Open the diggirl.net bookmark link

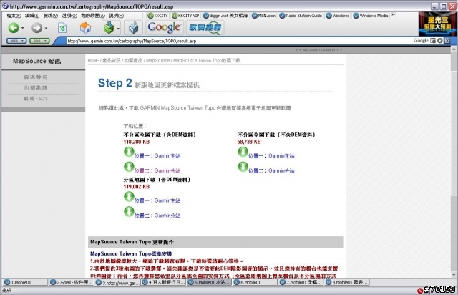pyautogui.click(x=225, y=16)
